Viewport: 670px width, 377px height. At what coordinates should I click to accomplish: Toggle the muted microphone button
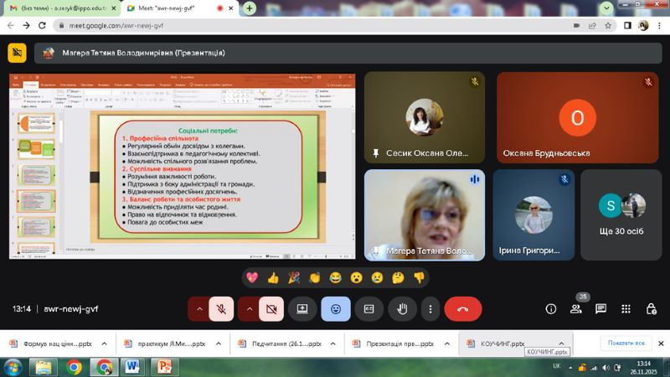221,309
